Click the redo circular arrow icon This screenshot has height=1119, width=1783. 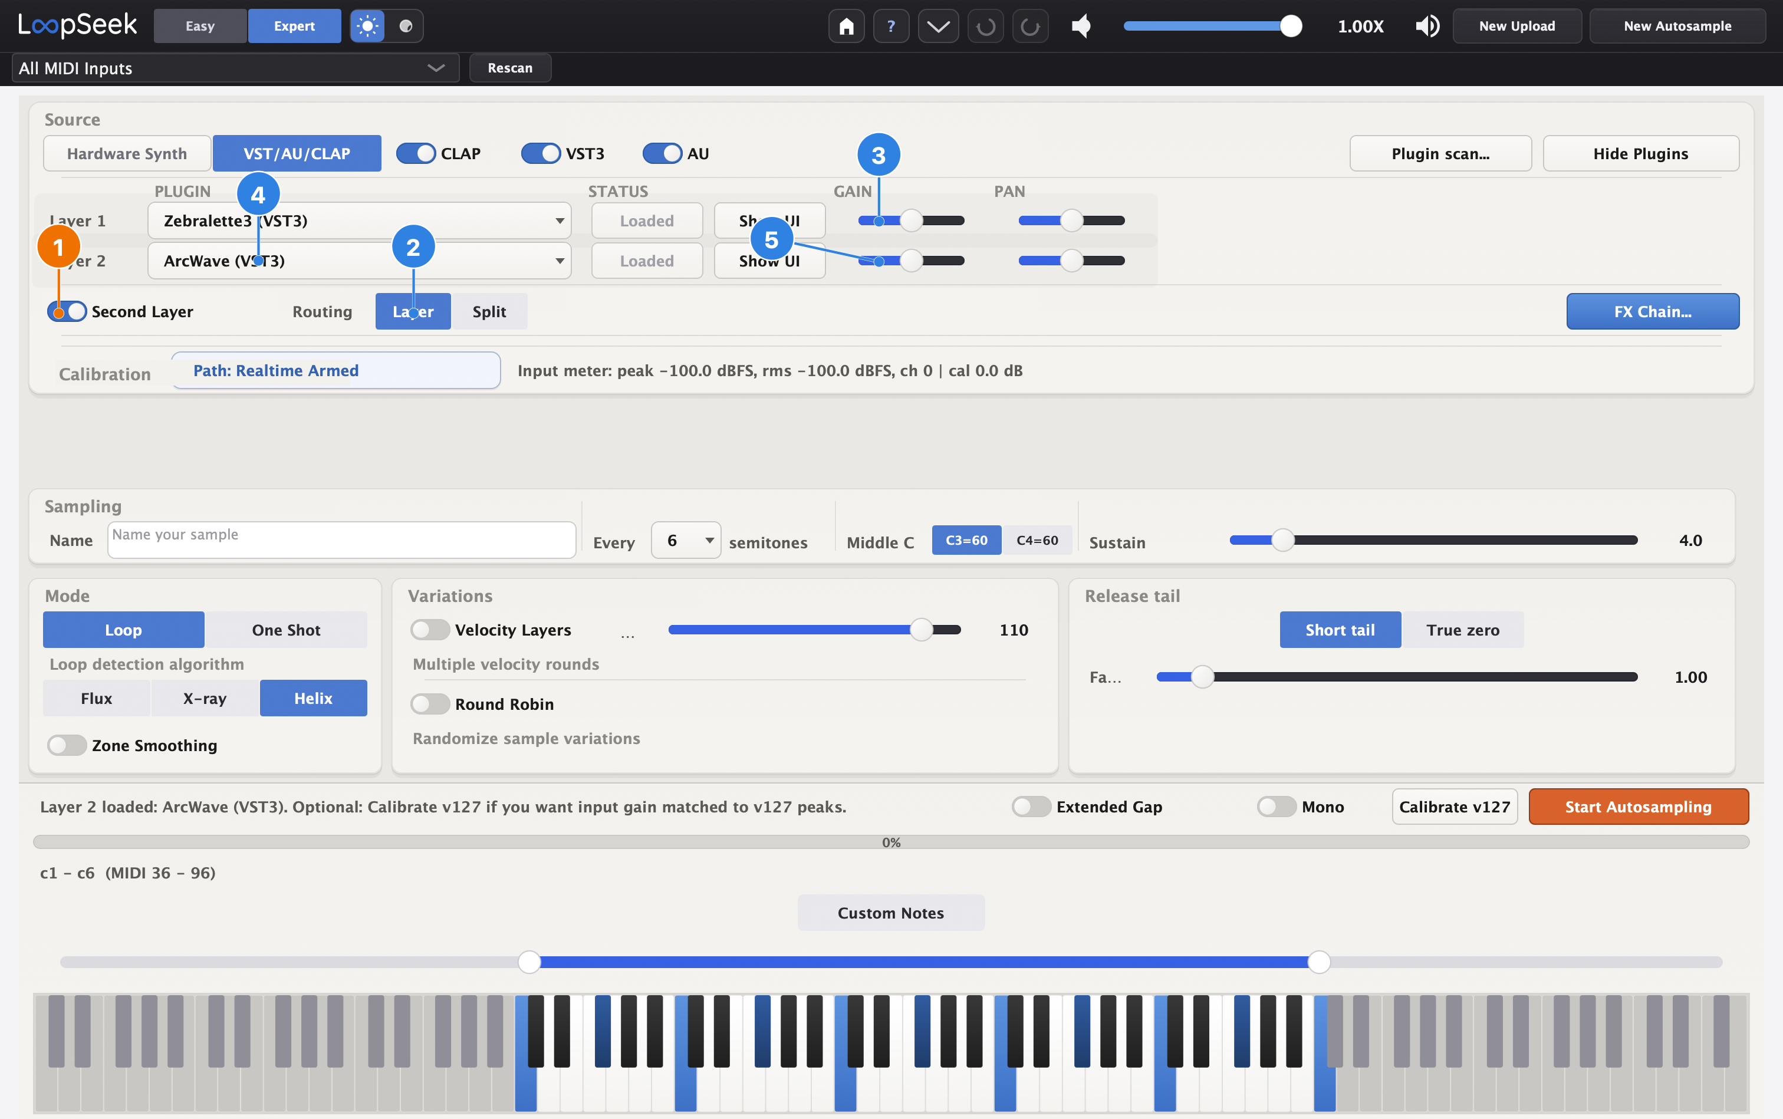(x=1030, y=27)
